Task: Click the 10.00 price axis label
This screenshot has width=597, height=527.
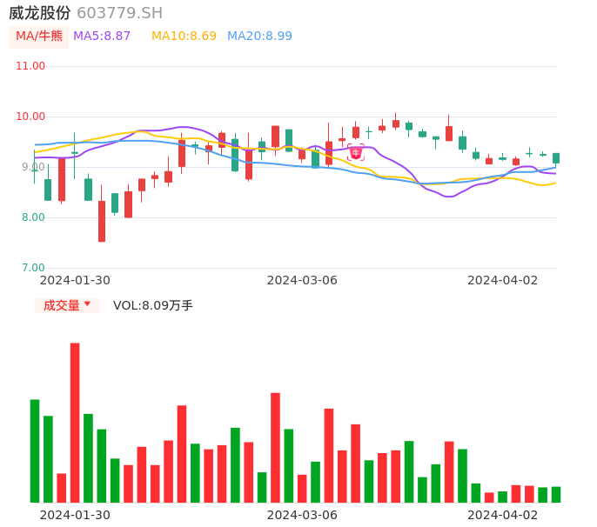Action: (x=30, y=117)
